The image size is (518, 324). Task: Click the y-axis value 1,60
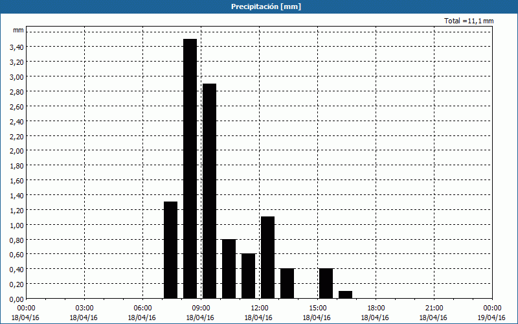pyautogui.click(x=17, y=181)
